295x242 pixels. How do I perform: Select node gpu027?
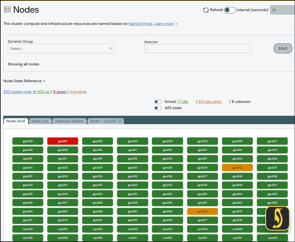(133, 168)
